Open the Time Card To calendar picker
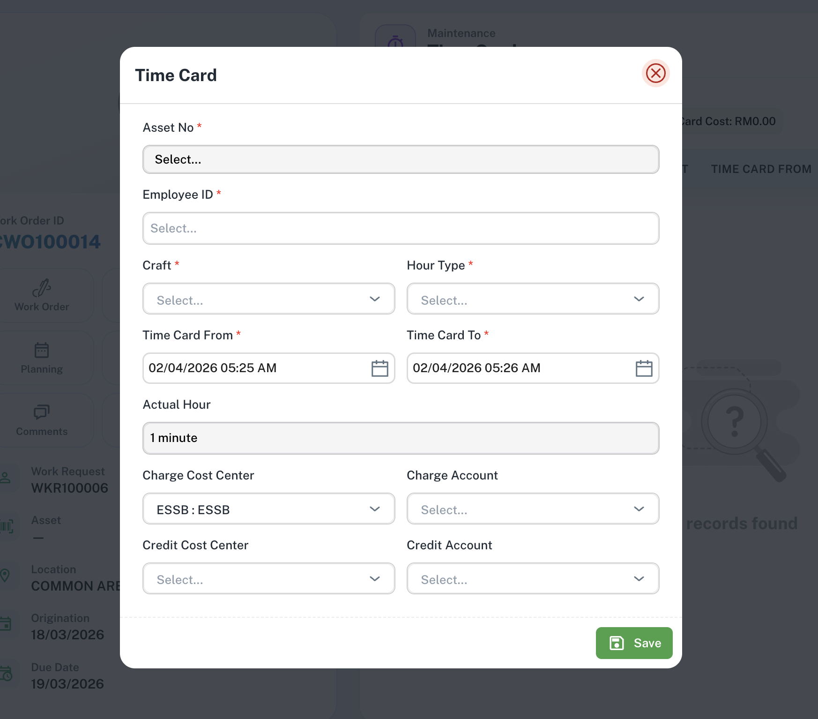Viewport: 818px width, 719px height. [x=644, y=368]
